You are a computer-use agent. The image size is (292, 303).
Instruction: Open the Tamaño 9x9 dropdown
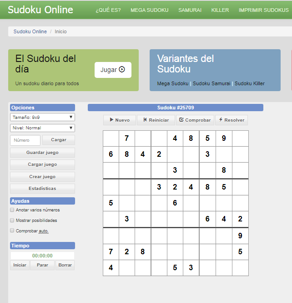pyautogui.click(x=42, y=117)
